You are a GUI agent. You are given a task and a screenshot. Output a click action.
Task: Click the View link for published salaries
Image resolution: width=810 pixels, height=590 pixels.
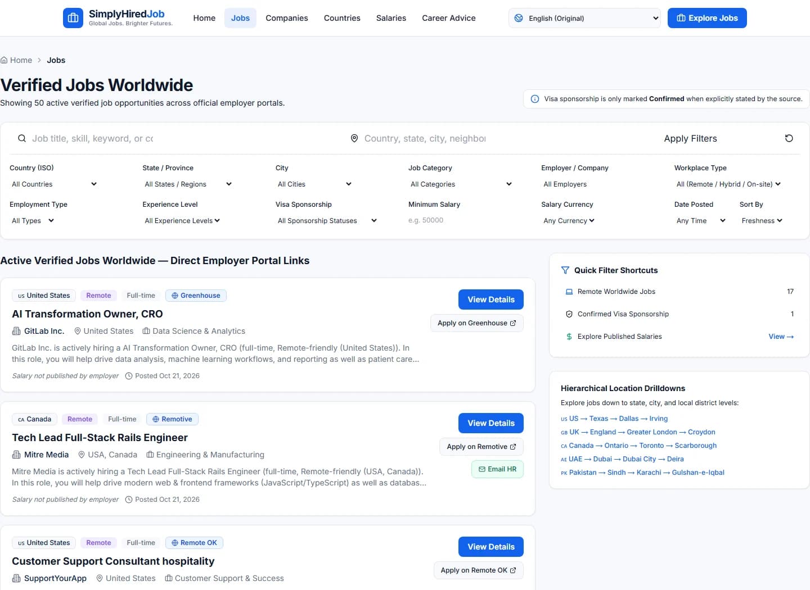point(781,337)
